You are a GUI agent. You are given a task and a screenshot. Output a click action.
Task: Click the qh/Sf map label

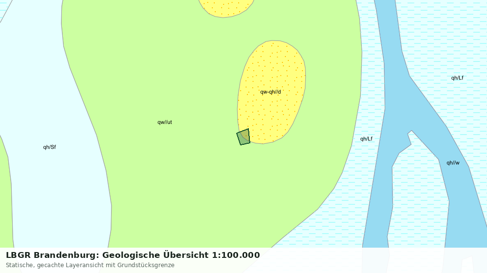point(49,147)
